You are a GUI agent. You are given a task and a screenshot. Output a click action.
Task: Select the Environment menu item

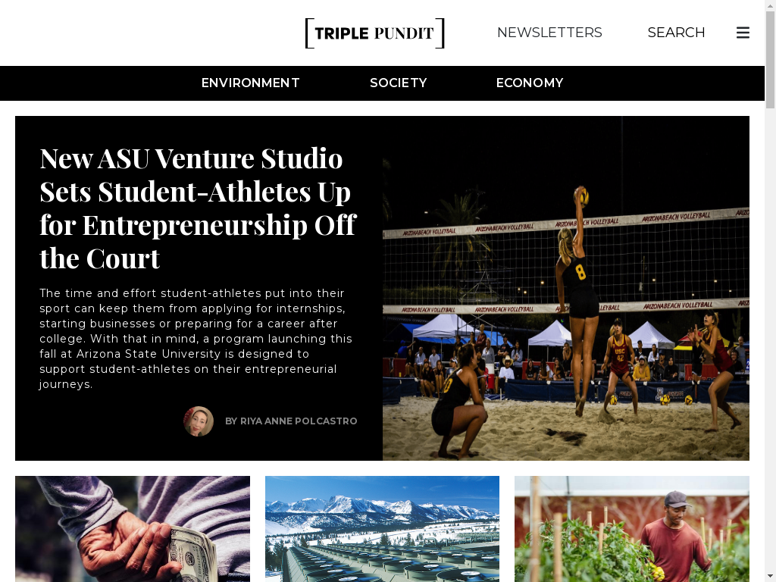click(250, 83)
